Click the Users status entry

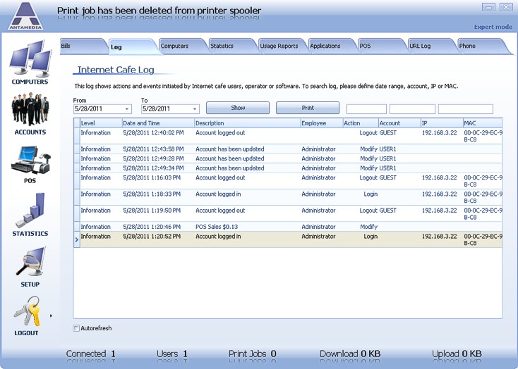coord(172,354)
